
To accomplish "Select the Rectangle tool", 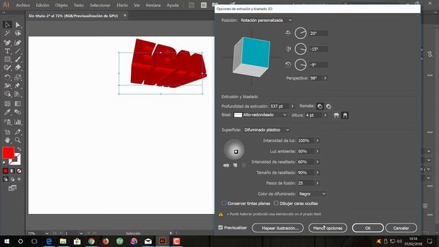I will (8, 59).
